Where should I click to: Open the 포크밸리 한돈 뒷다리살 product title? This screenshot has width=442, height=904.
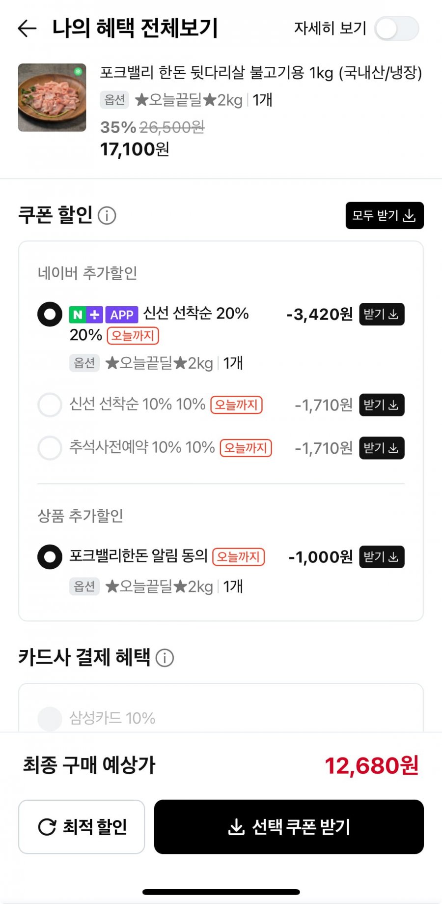pyautogui.click(x=261, y=73)
